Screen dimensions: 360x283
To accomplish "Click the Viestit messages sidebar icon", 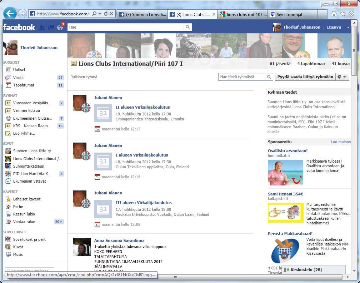I will (x=8, y=78).
